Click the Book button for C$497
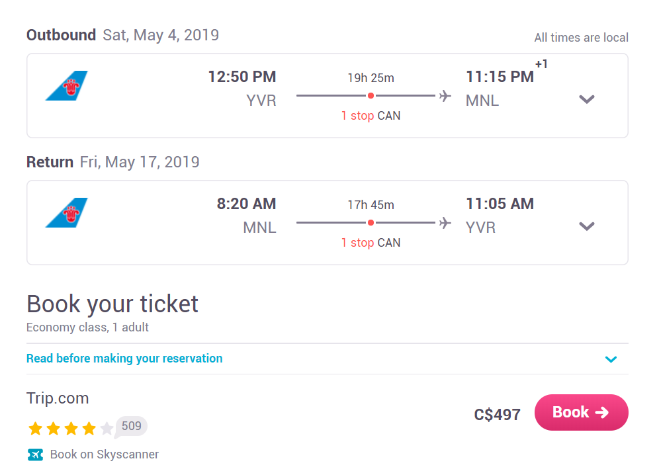 (x=581, y=412)
